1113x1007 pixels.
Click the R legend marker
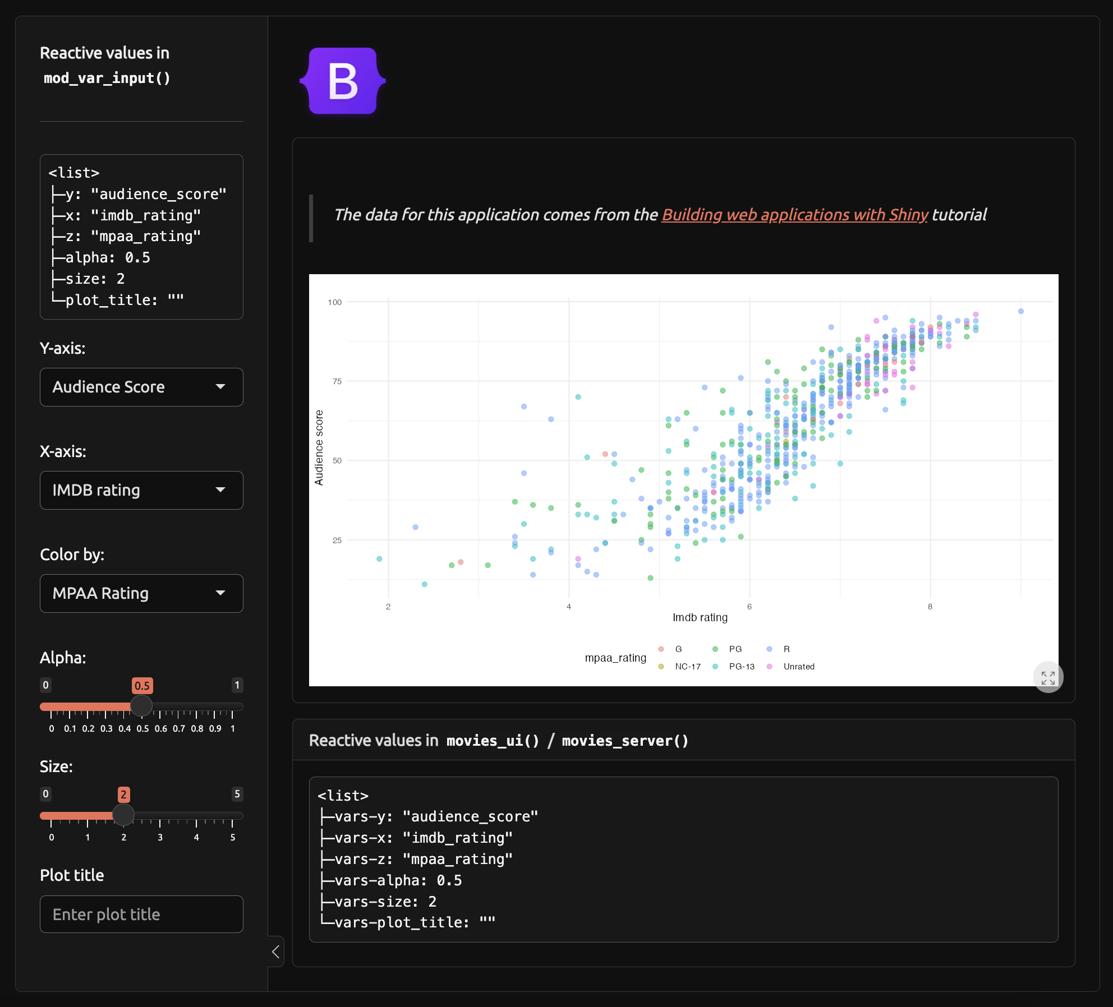(770, 649)
